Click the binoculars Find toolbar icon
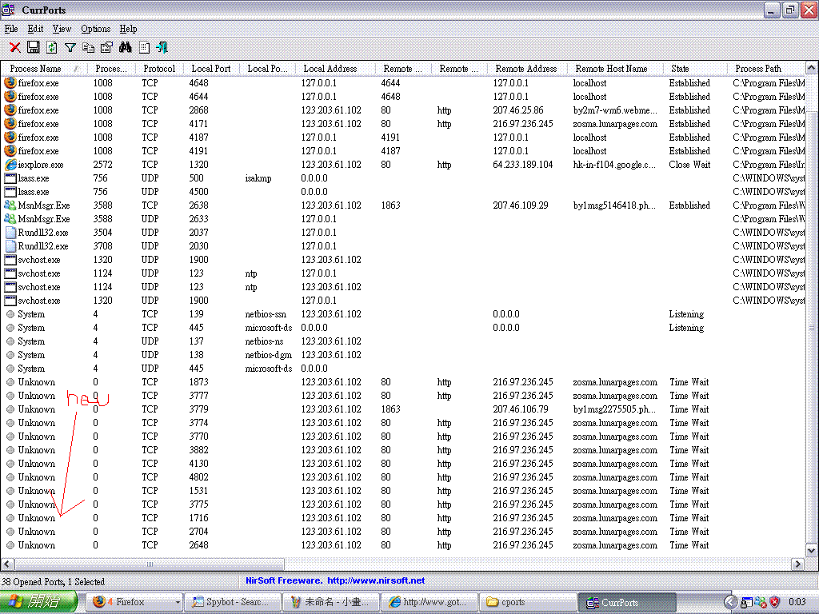This screenshot has height=614, width=819. [x=126, y=47]
